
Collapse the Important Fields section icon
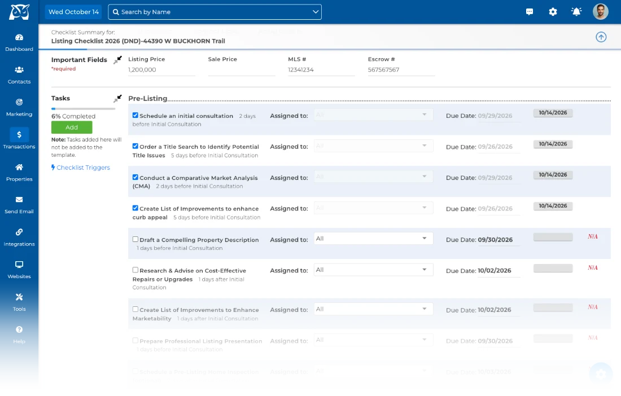(x=117, y=60)
